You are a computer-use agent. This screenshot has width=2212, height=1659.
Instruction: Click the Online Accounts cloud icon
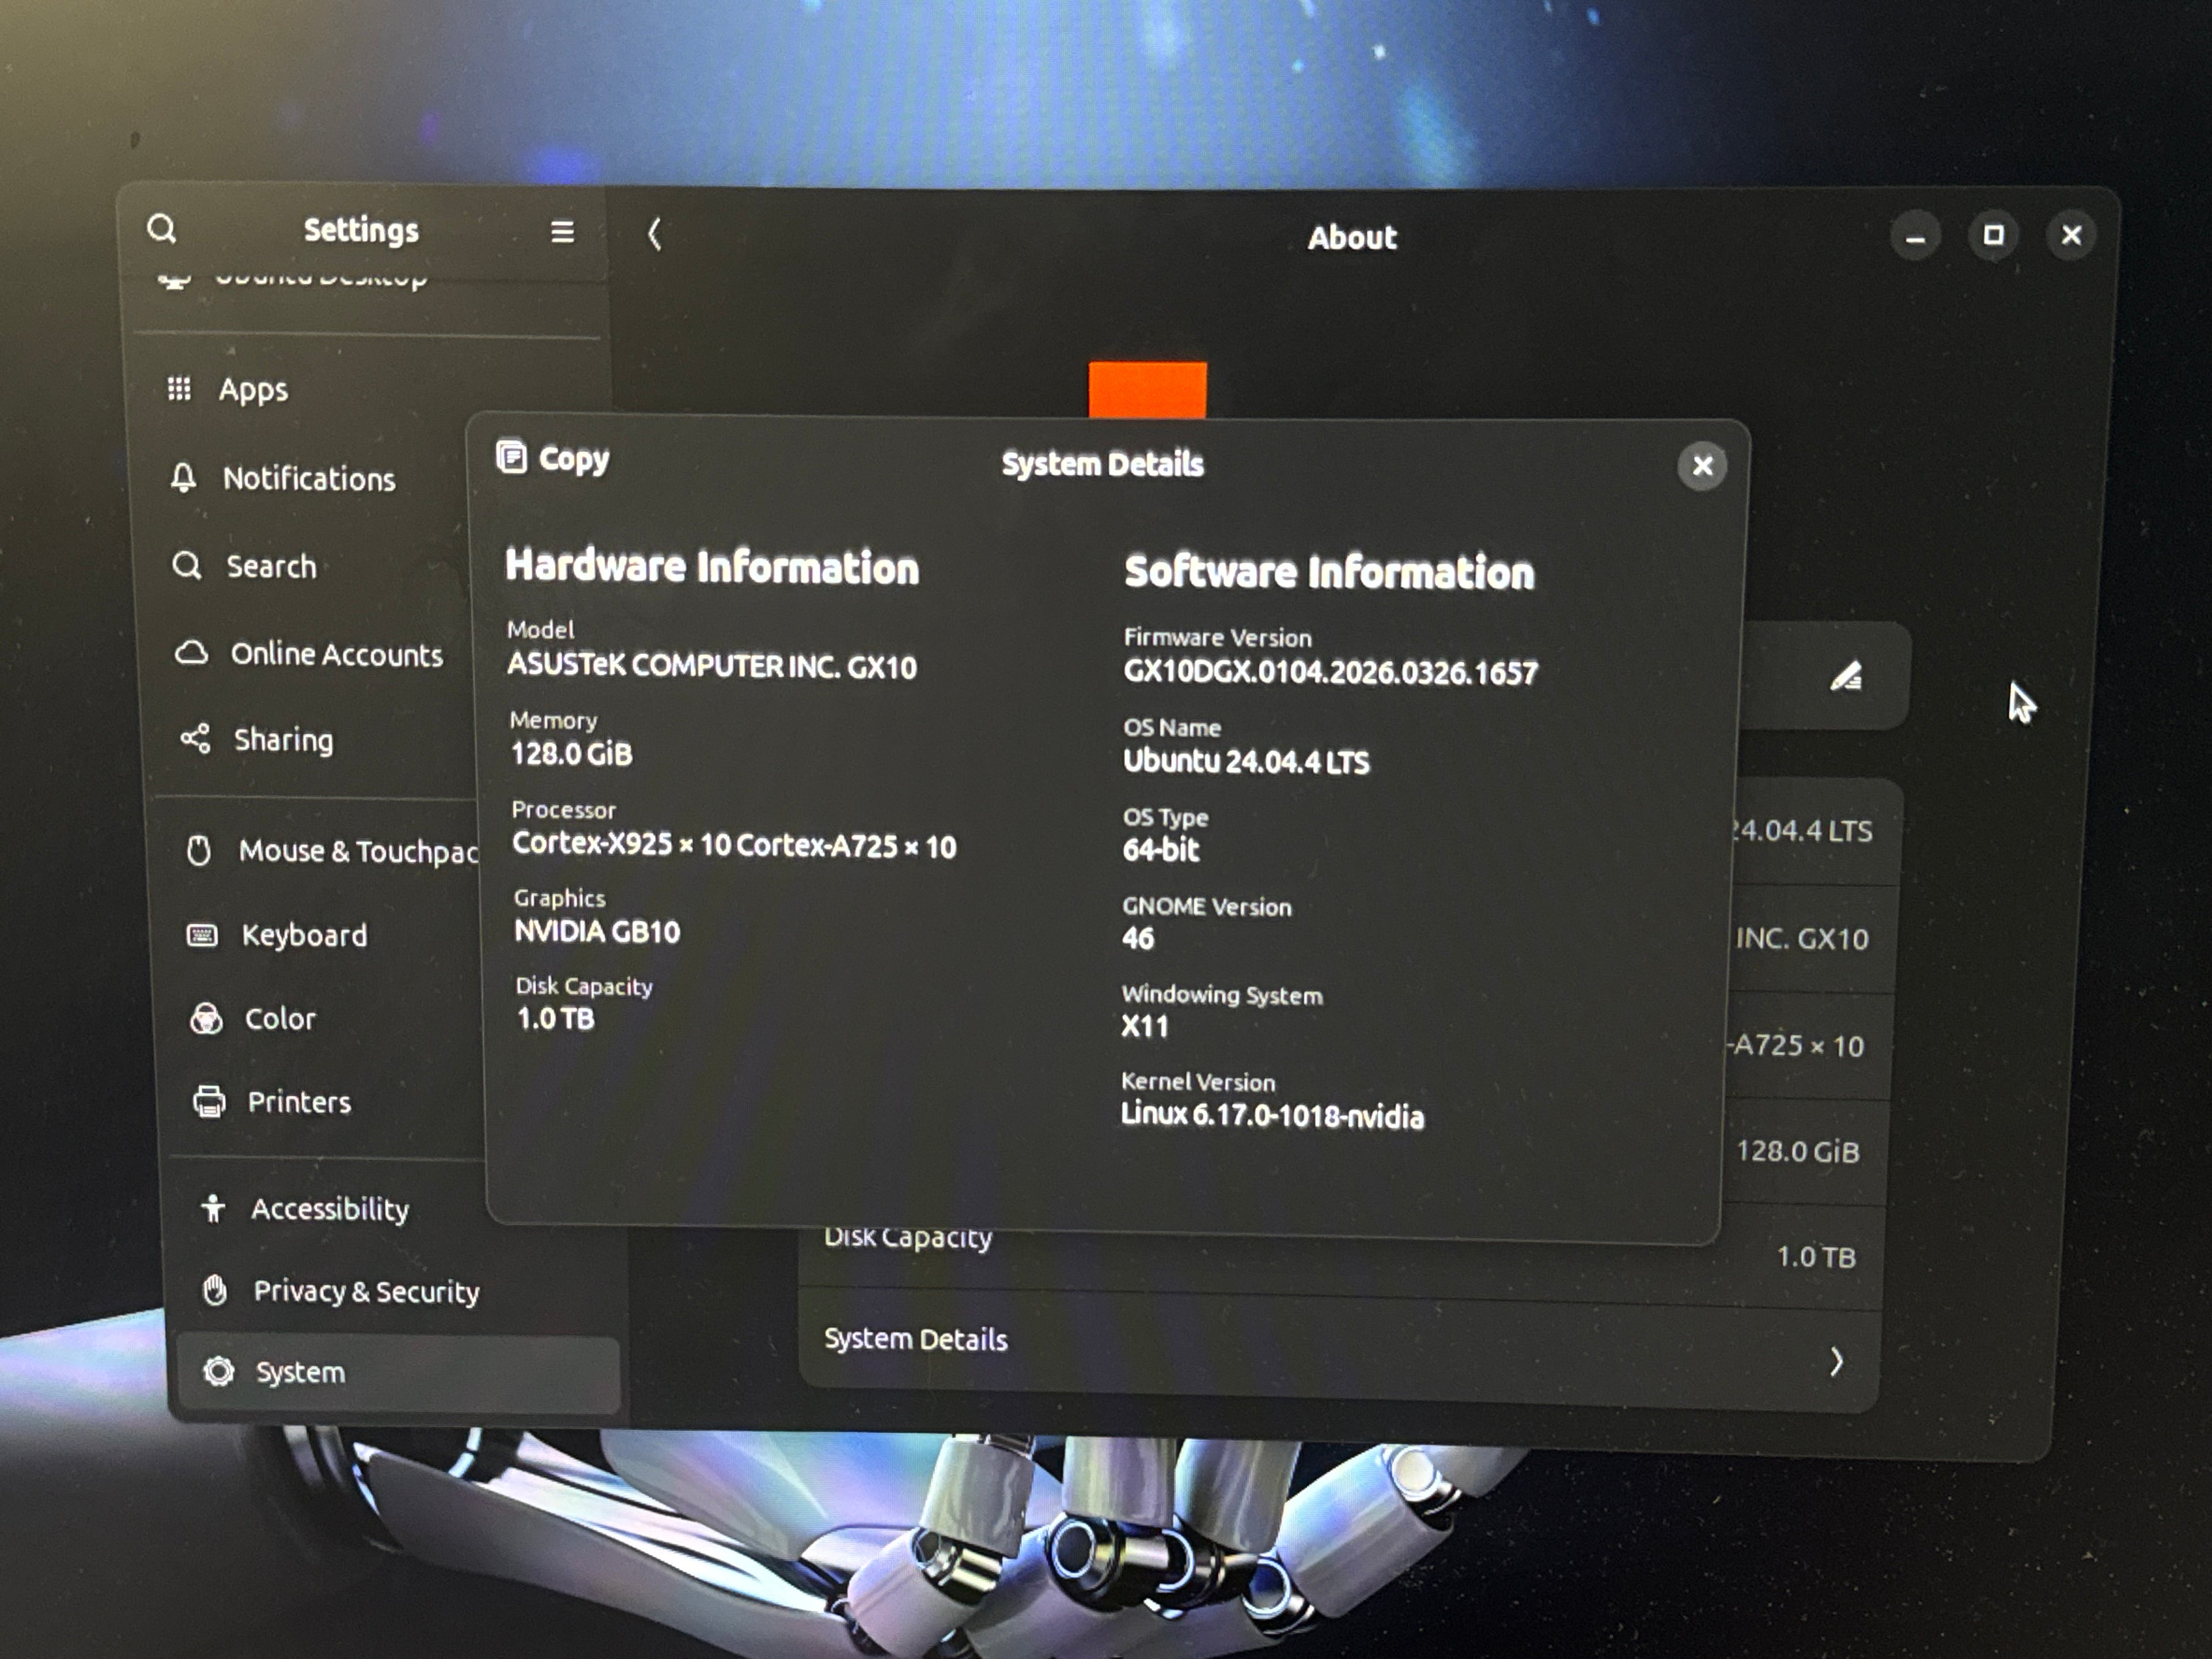[x=192, y=653]
